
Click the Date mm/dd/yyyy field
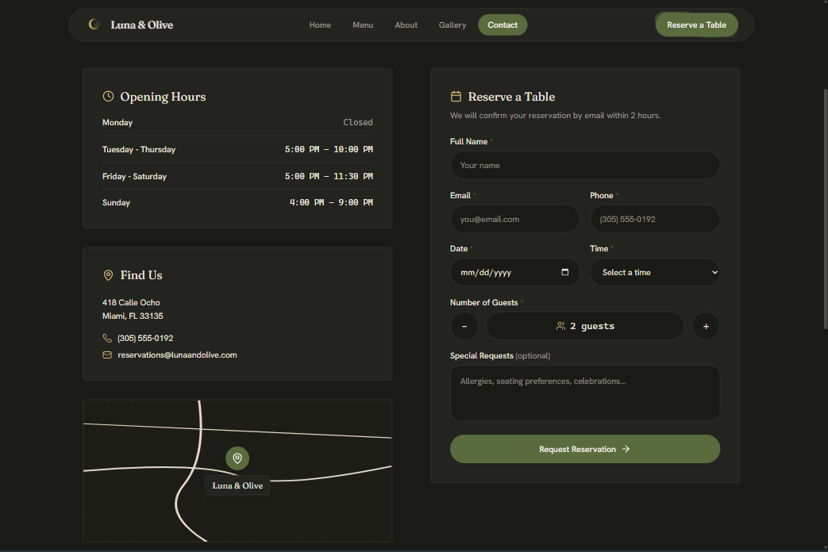coord(515,272)
